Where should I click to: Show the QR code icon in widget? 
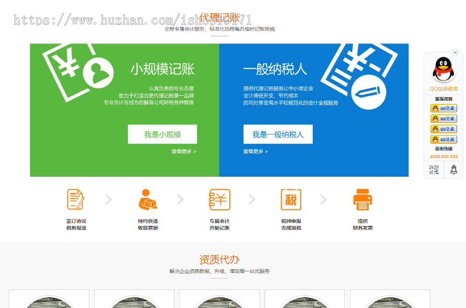tap(433, 170)
